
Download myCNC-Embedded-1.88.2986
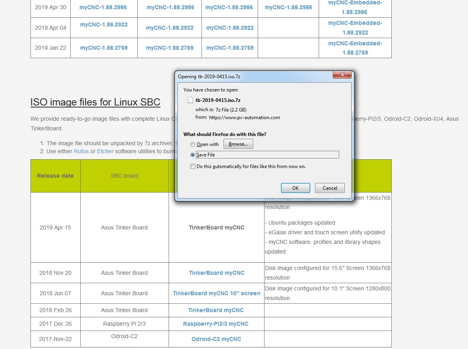355,7
